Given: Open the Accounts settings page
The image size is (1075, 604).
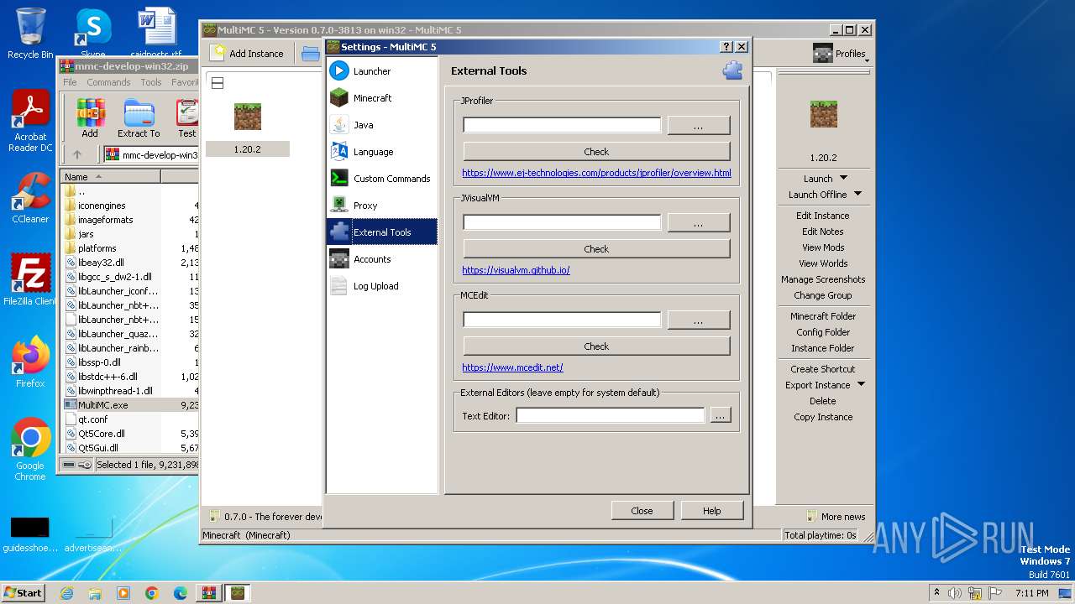Looking at the screenshot, I should tap(381, 259).
